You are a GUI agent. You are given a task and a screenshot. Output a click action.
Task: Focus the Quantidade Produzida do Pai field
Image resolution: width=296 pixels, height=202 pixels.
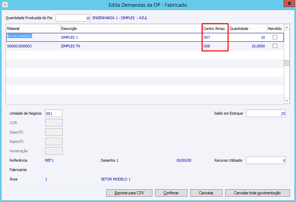pyautogui.click(x=73, y=18)
